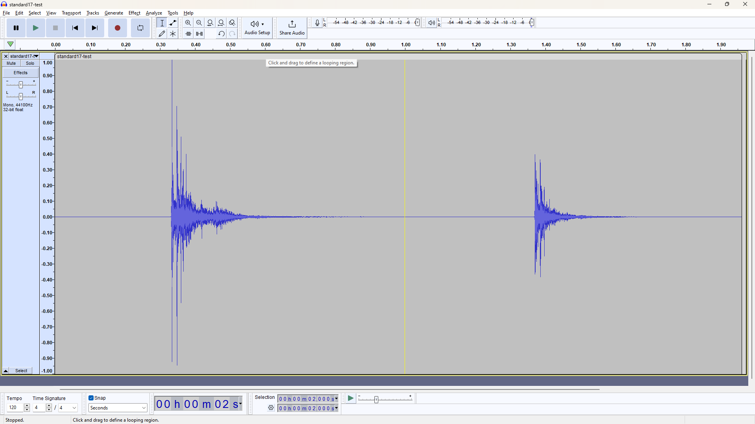Choose the Selection tool
The image size is (755, 424).
coord(162,23)
